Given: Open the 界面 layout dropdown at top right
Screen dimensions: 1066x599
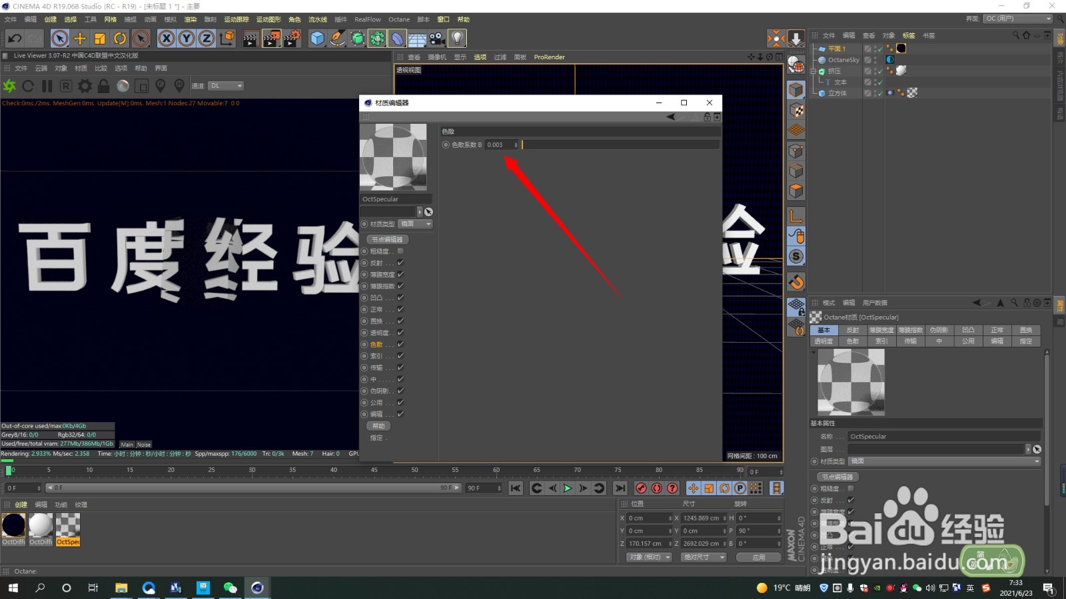Looking at the screenshot, I should point(1017,19).
